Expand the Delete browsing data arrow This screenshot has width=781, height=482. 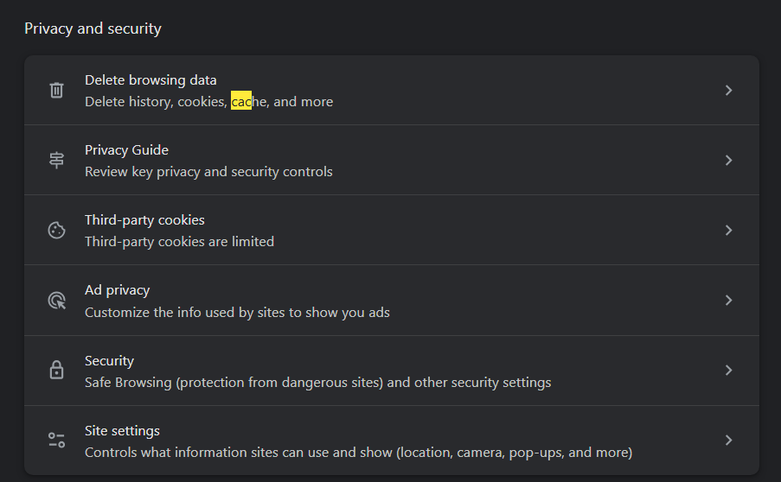point(728,90)
